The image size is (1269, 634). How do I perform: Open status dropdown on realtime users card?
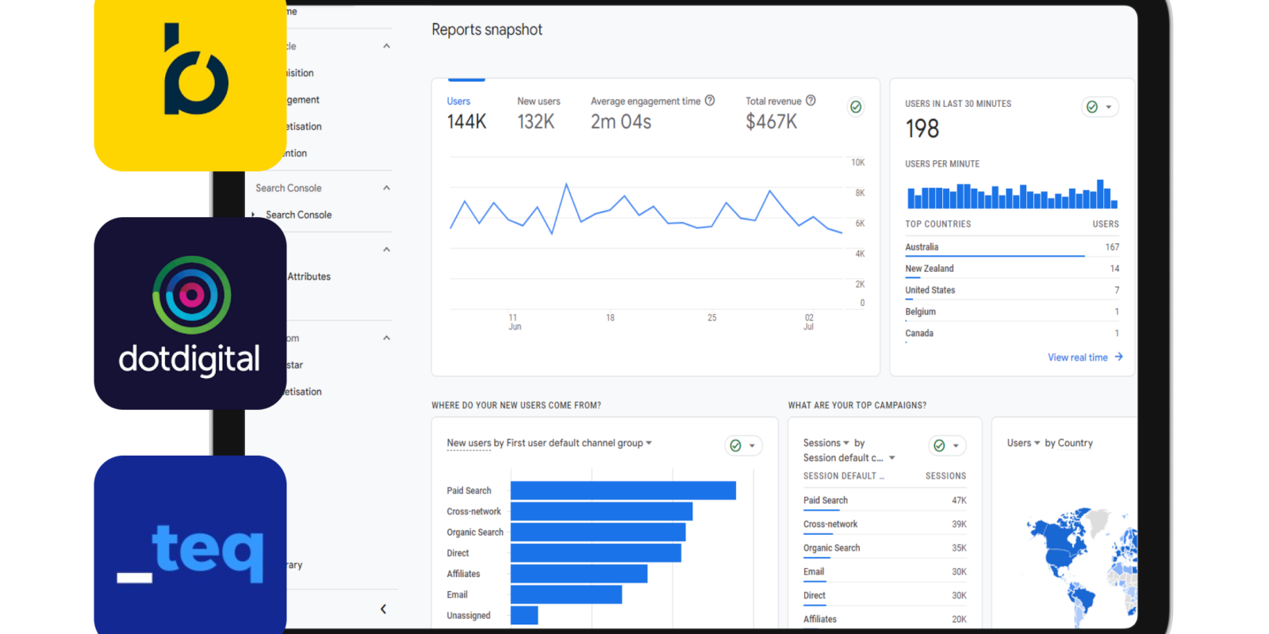click(1100, 107)
